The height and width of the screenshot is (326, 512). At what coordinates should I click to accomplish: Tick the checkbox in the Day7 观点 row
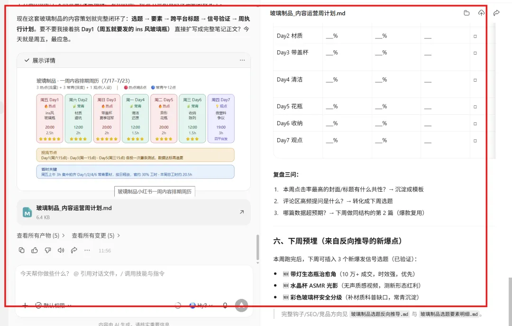[x=475, y=141]
